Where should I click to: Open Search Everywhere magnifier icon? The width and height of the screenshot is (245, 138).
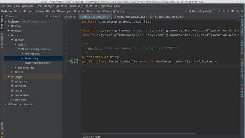(x=242, y=11)
